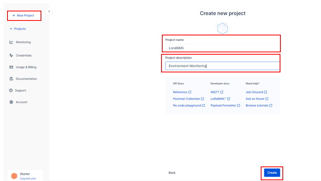321x181 pixels.
Task: Follow the Join Discord link
Action: point(254,92)
